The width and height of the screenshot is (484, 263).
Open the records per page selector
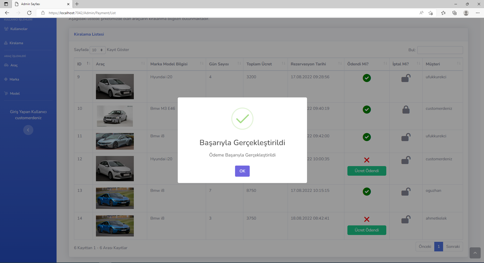coord(97,50)
